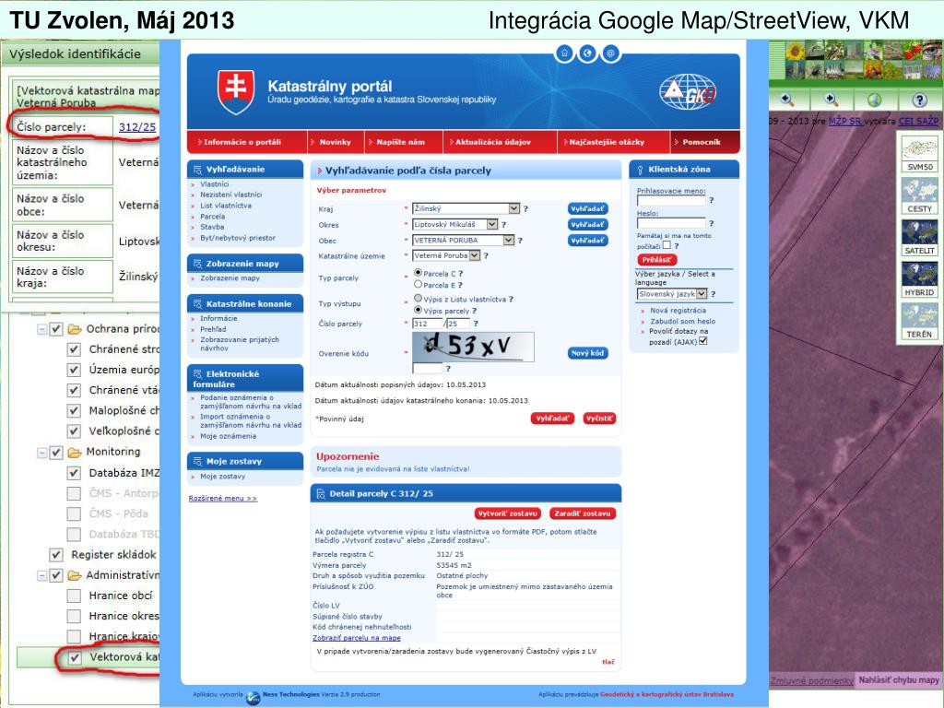Click the Prihlásiť login button

pyautogui.click(x=656, y=260)
